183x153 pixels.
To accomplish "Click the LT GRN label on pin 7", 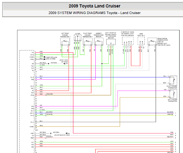I will (x=42, y=65).
